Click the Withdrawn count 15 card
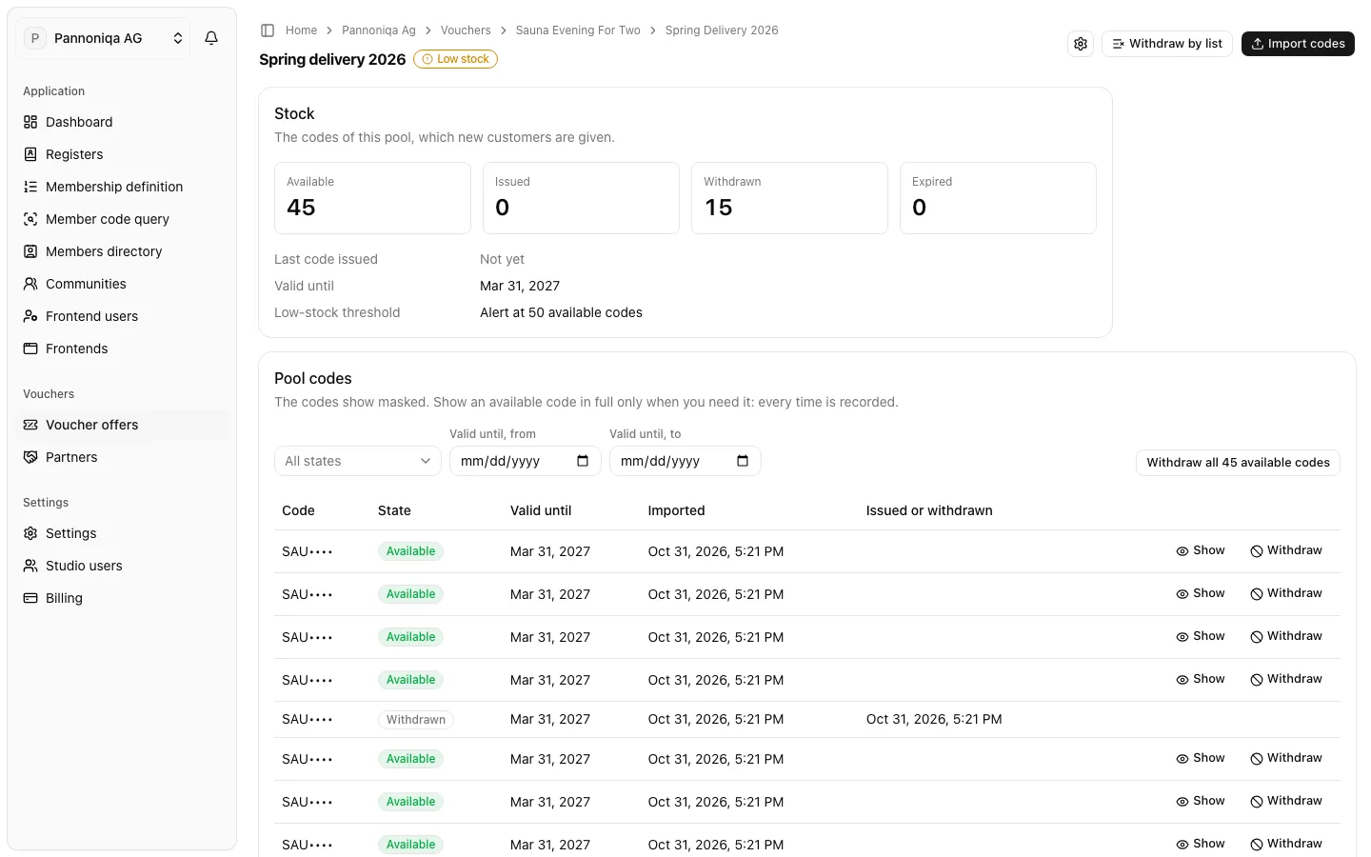 point(789,198)
